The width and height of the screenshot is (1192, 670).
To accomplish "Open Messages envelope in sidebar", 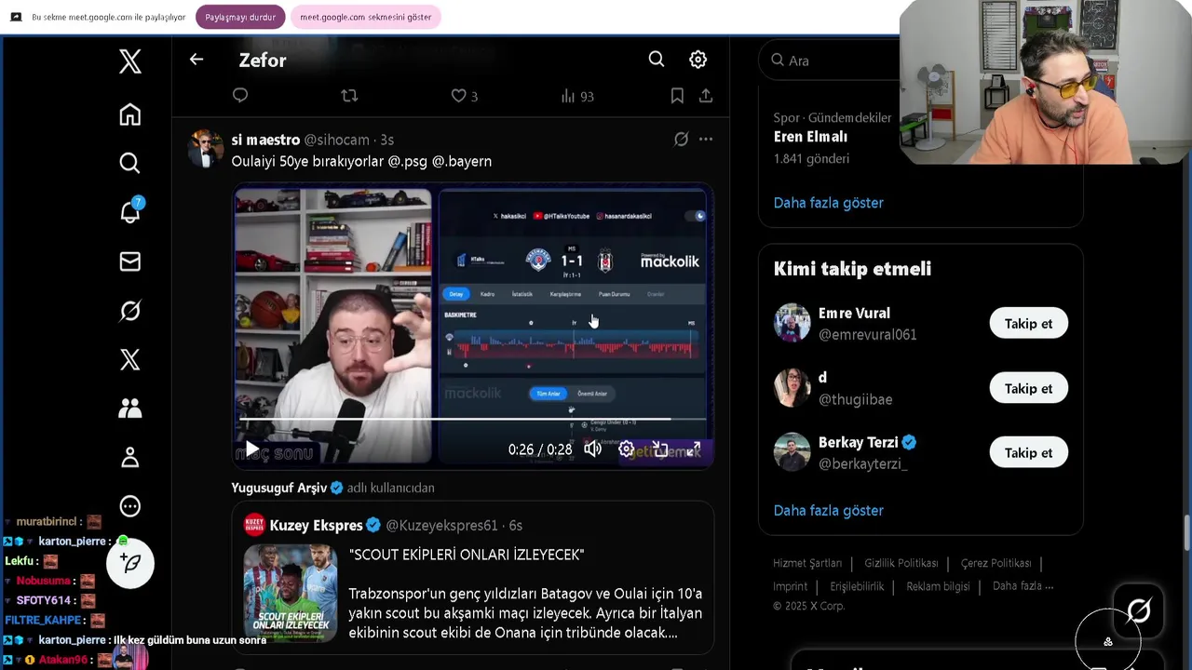I will click(130, 261).
